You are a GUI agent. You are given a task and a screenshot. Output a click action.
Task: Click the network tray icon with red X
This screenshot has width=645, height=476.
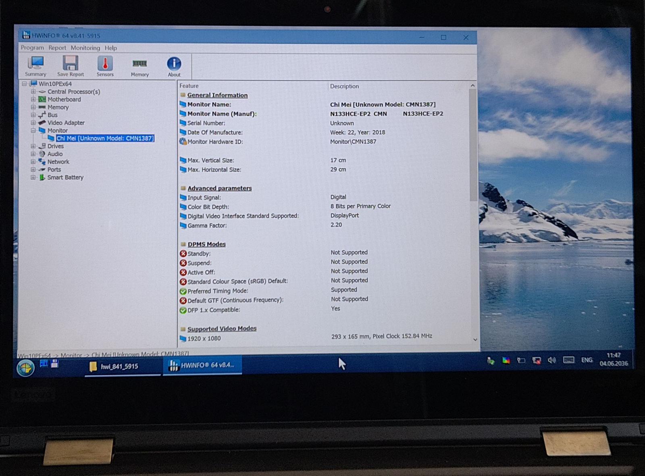537,360
